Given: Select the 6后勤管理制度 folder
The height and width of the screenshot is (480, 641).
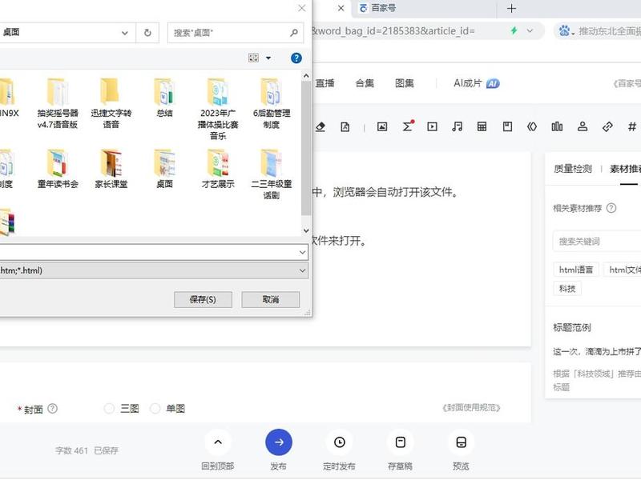Looking at the screenshot, I should (x=272, y=104).
